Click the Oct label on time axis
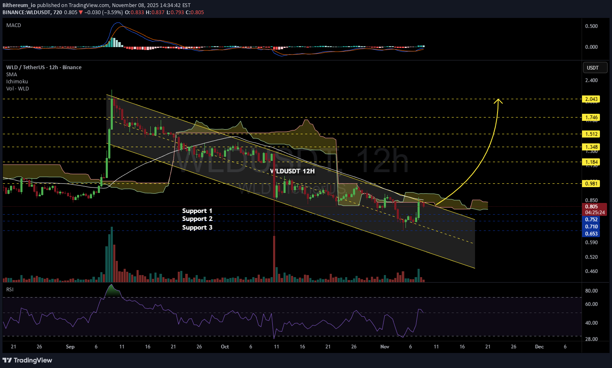Image resolution: width=612 pixels, height=368 pixels. (x=225, y=347)
